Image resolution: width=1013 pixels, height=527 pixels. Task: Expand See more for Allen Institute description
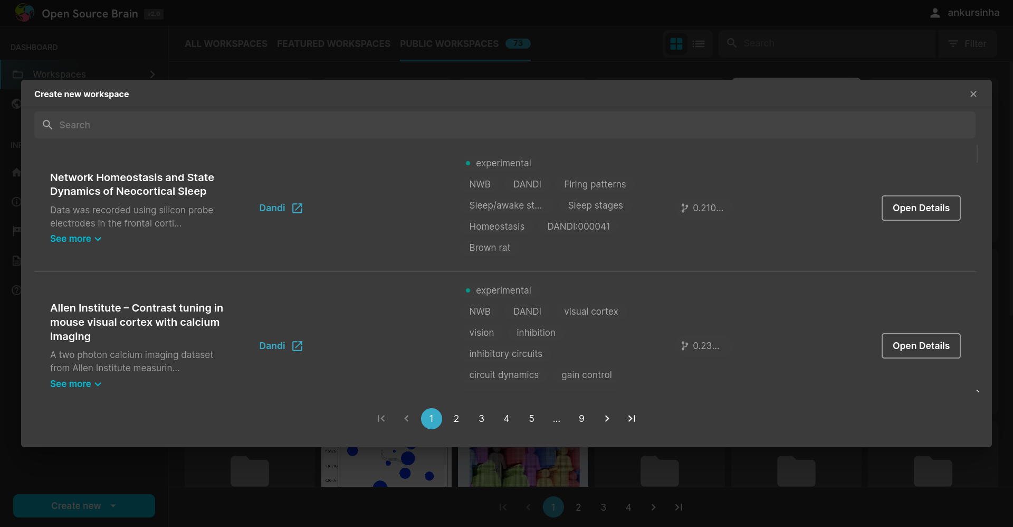75,384
